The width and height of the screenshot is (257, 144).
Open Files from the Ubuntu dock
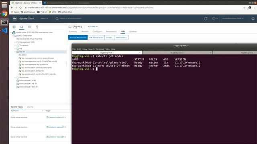click(x=4, y=5)
